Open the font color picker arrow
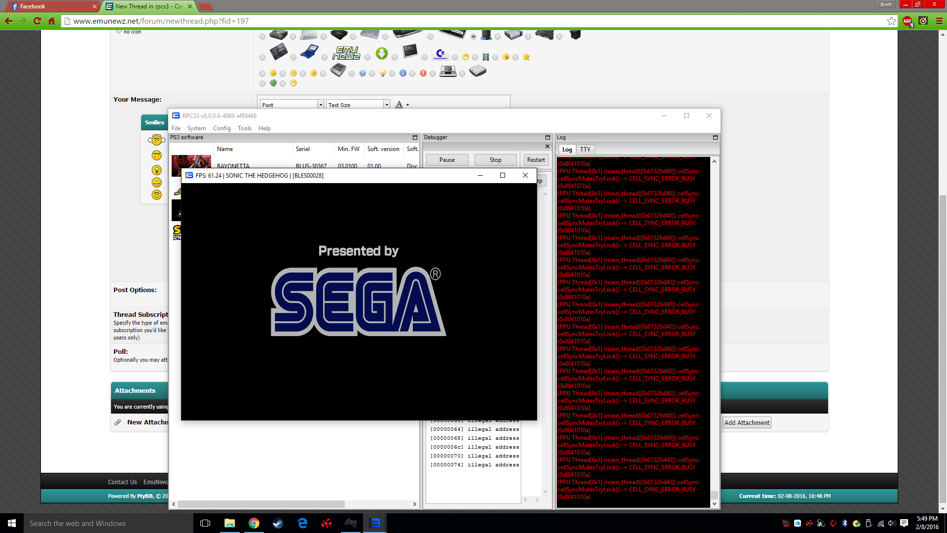Viewport: 947px width, 533px height. pyautogui.click(x=407, y=105)
